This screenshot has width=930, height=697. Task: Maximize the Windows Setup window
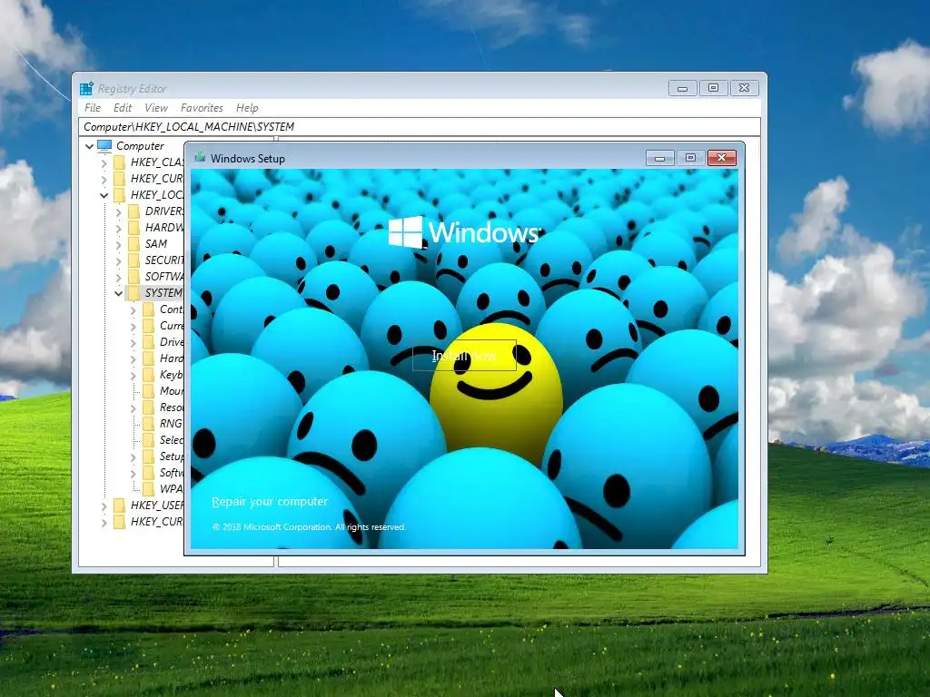pos(690,158)
